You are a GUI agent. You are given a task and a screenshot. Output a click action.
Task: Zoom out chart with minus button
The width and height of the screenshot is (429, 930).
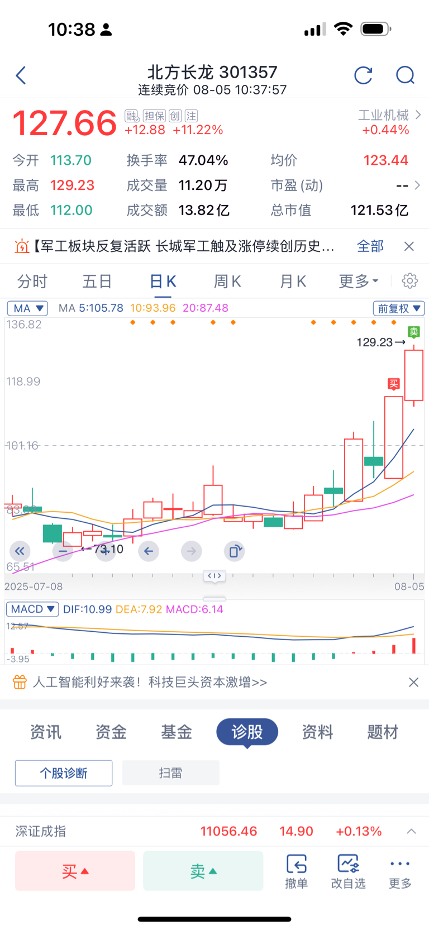click(x=63, y=551)
